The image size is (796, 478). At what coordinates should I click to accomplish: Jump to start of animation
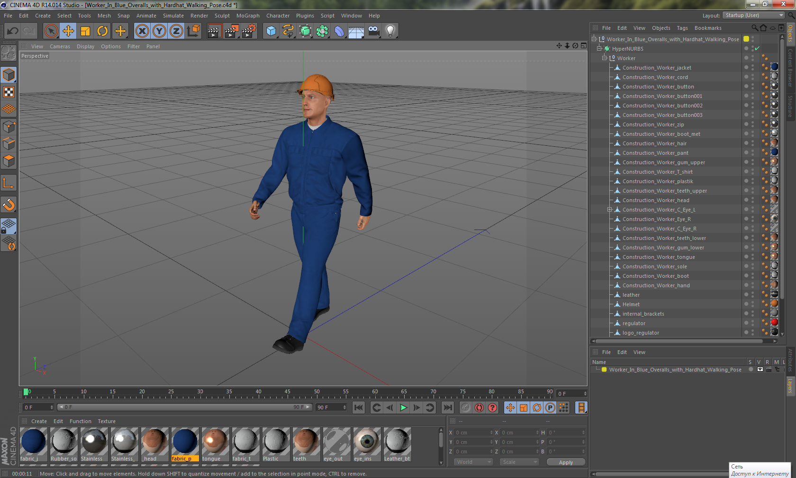[x=359, y=407]
